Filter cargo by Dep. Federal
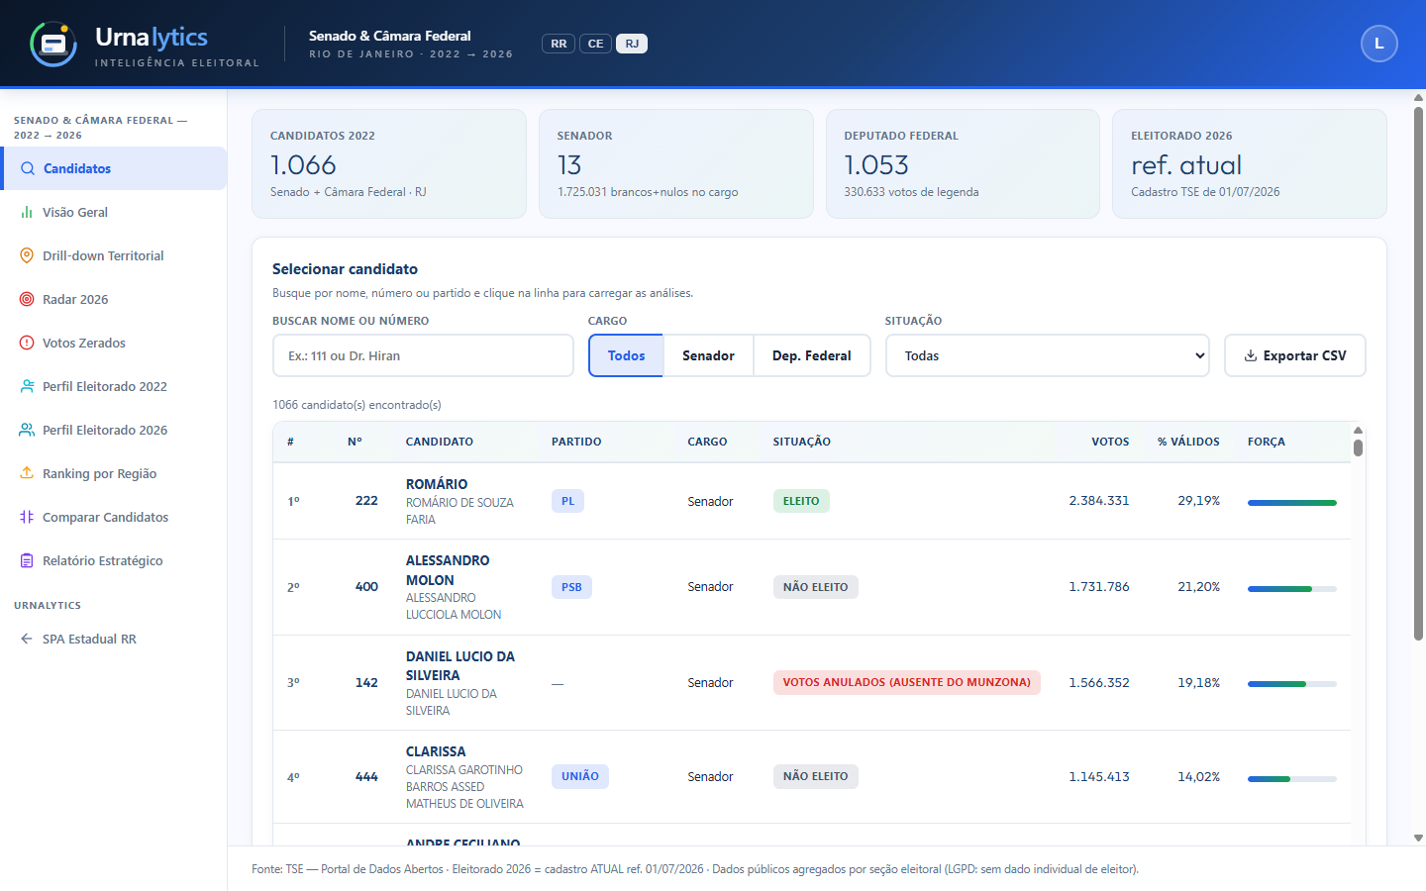Image resolution: width=1426 pixels, height=891 pixels. click(812, 355)
